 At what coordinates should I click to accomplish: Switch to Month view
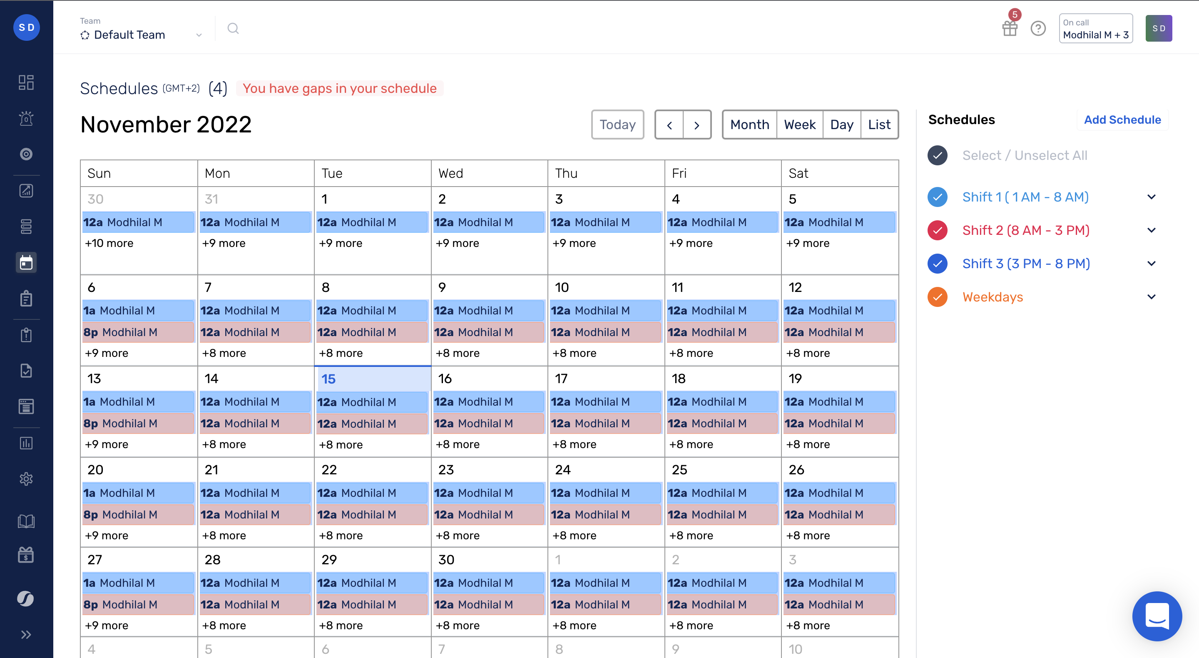pyautogui.click(x=749, y=125)
